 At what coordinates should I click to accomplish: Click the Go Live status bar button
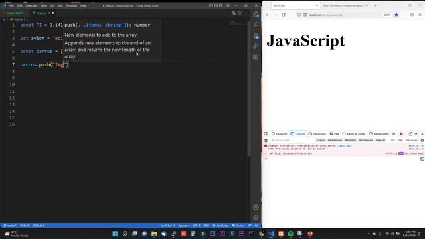[x=238, y=226]
